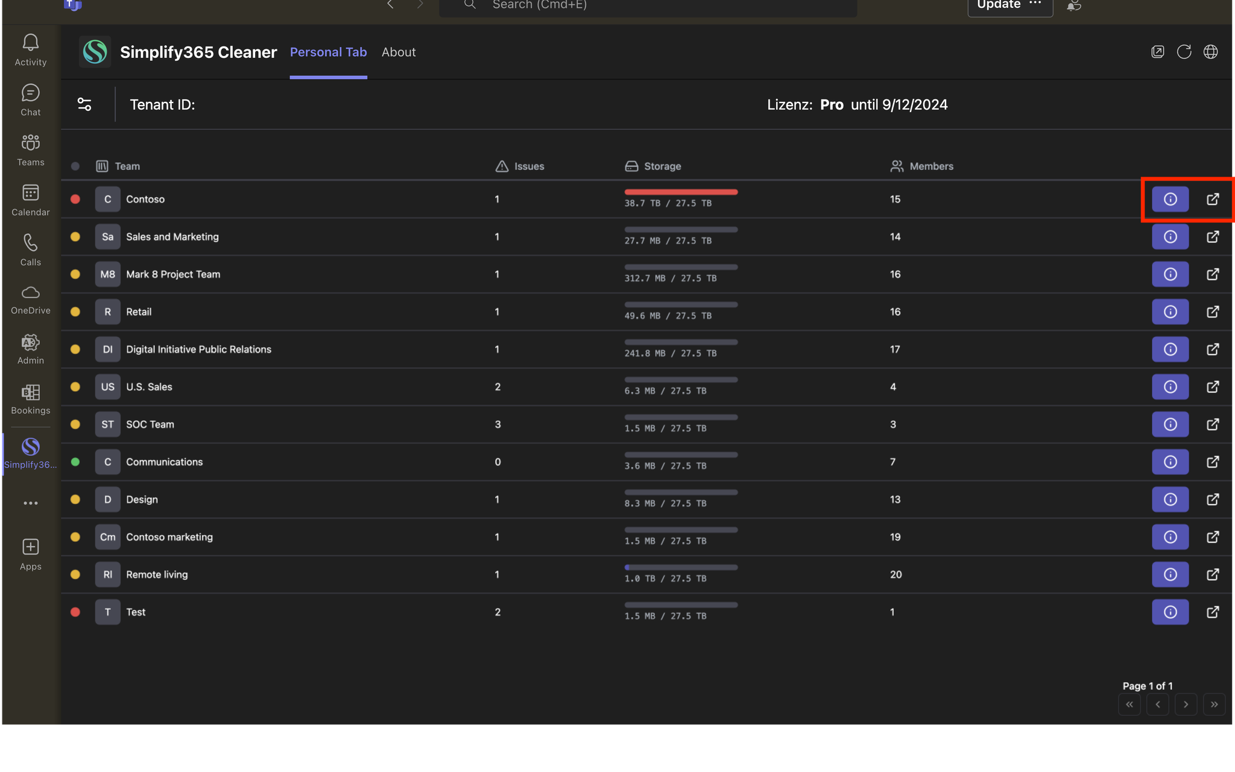Open info details for Contoso marketing
The height and width of the screenshot is (772, 1235).
[x=1170, y=537]
